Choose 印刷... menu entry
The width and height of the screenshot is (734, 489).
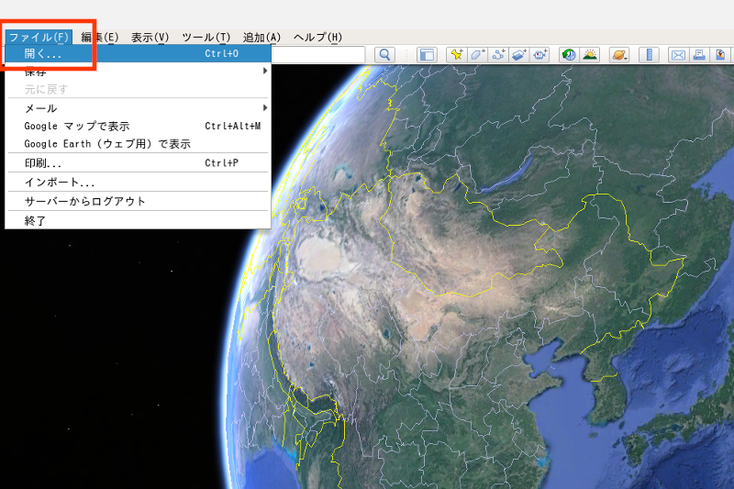pos(139,162)
